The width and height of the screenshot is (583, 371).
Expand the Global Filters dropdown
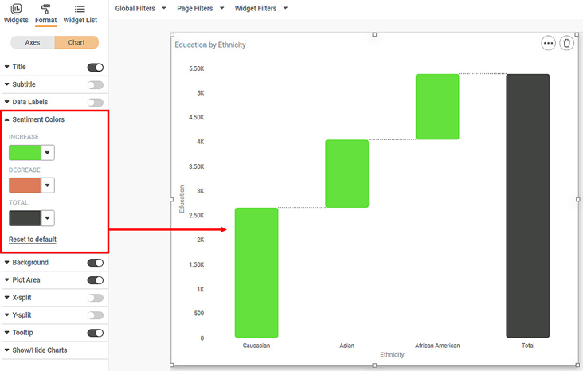point(141,8)
